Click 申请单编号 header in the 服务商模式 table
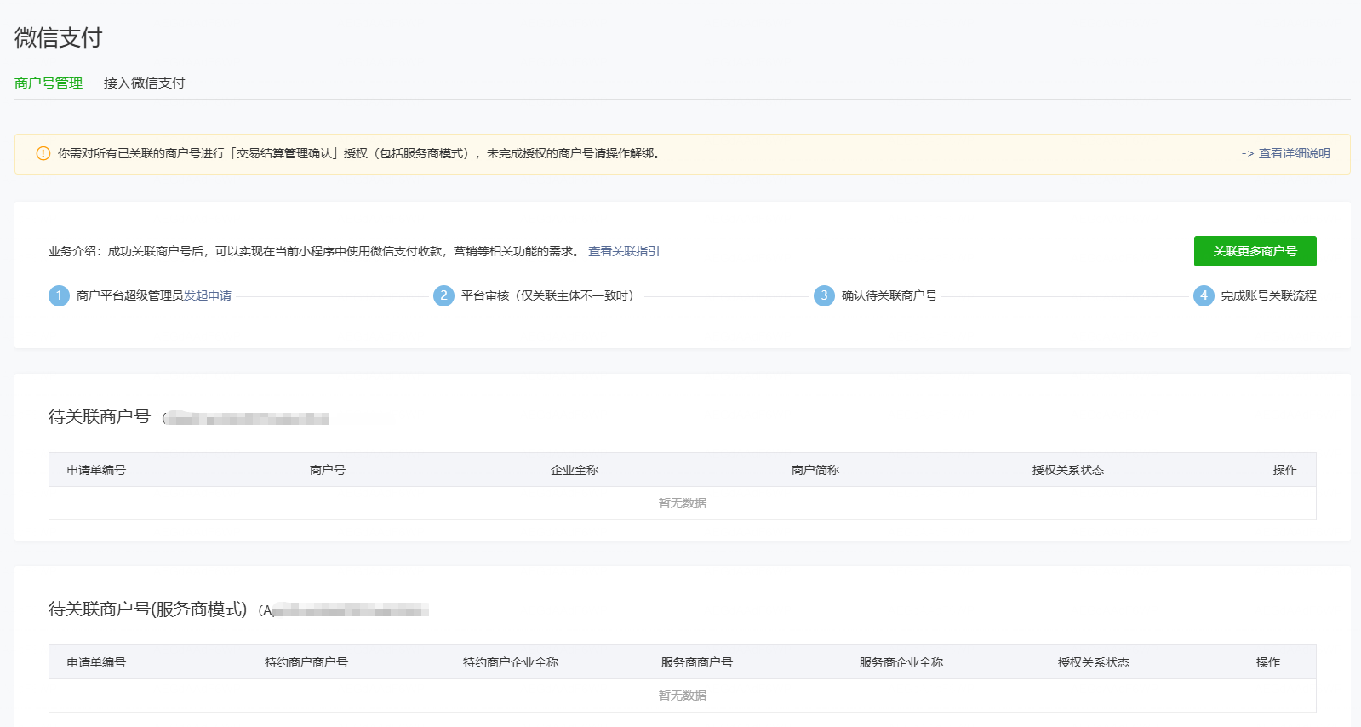The width and height of the screenshot is (1361, 727). pos(96,662)
